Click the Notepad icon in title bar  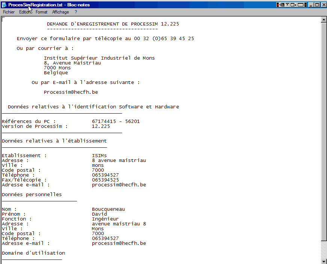click(x=4, y=4)
